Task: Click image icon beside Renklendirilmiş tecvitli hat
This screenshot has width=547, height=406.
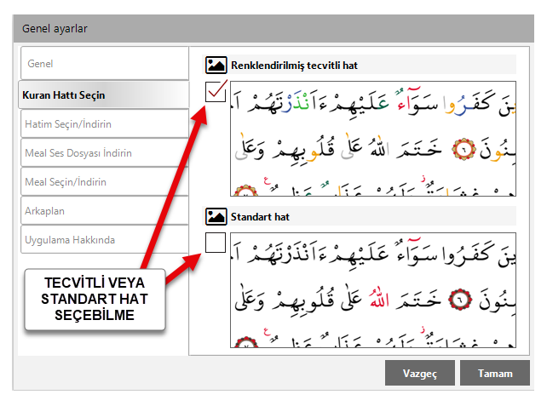Action: pos(216,66)
